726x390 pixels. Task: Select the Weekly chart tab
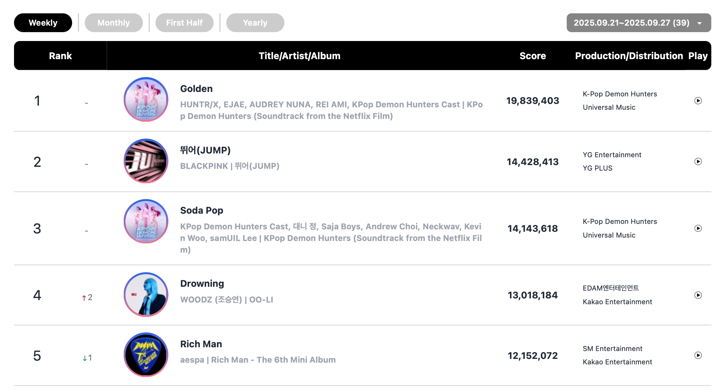[x=43, y=23]
